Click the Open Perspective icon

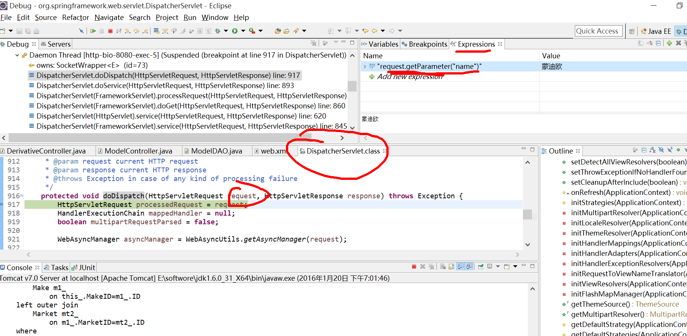[x=632, y=31]
